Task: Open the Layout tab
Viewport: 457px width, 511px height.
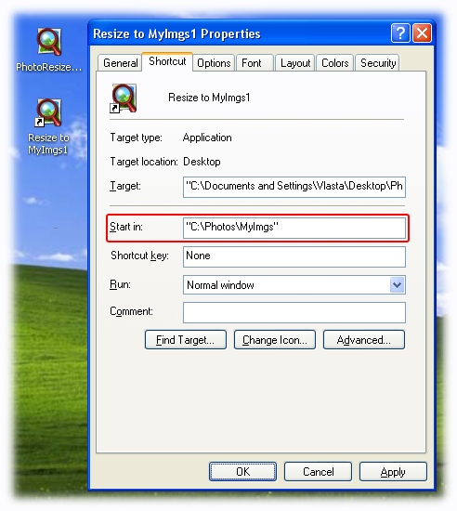Action: tap(295, 62)
